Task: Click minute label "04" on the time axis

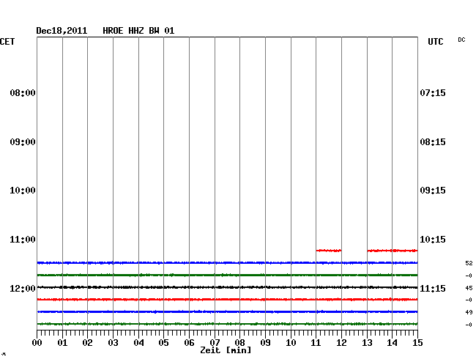Action: [x=138, y=343]
